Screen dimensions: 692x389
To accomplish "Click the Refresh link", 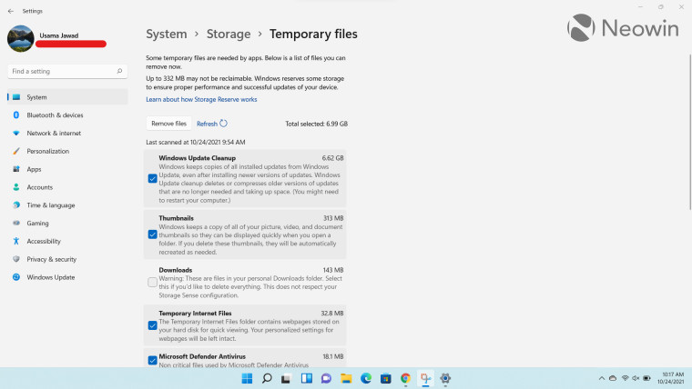I will 212,124.
